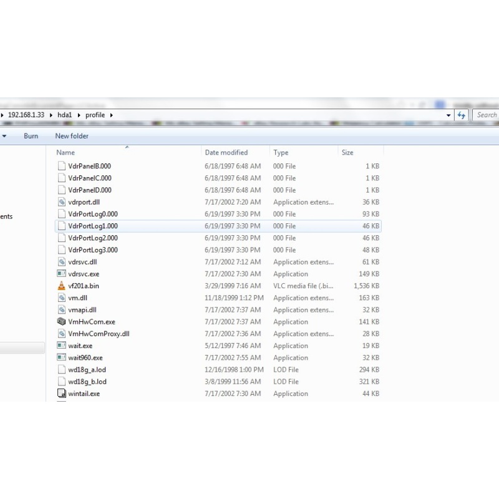Sort the list by Size column

(x=347, y=152)
